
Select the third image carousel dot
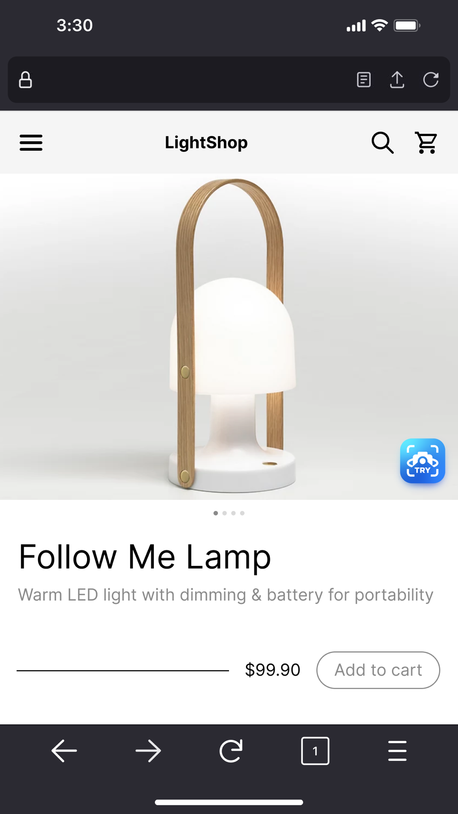tap(234, 513)
